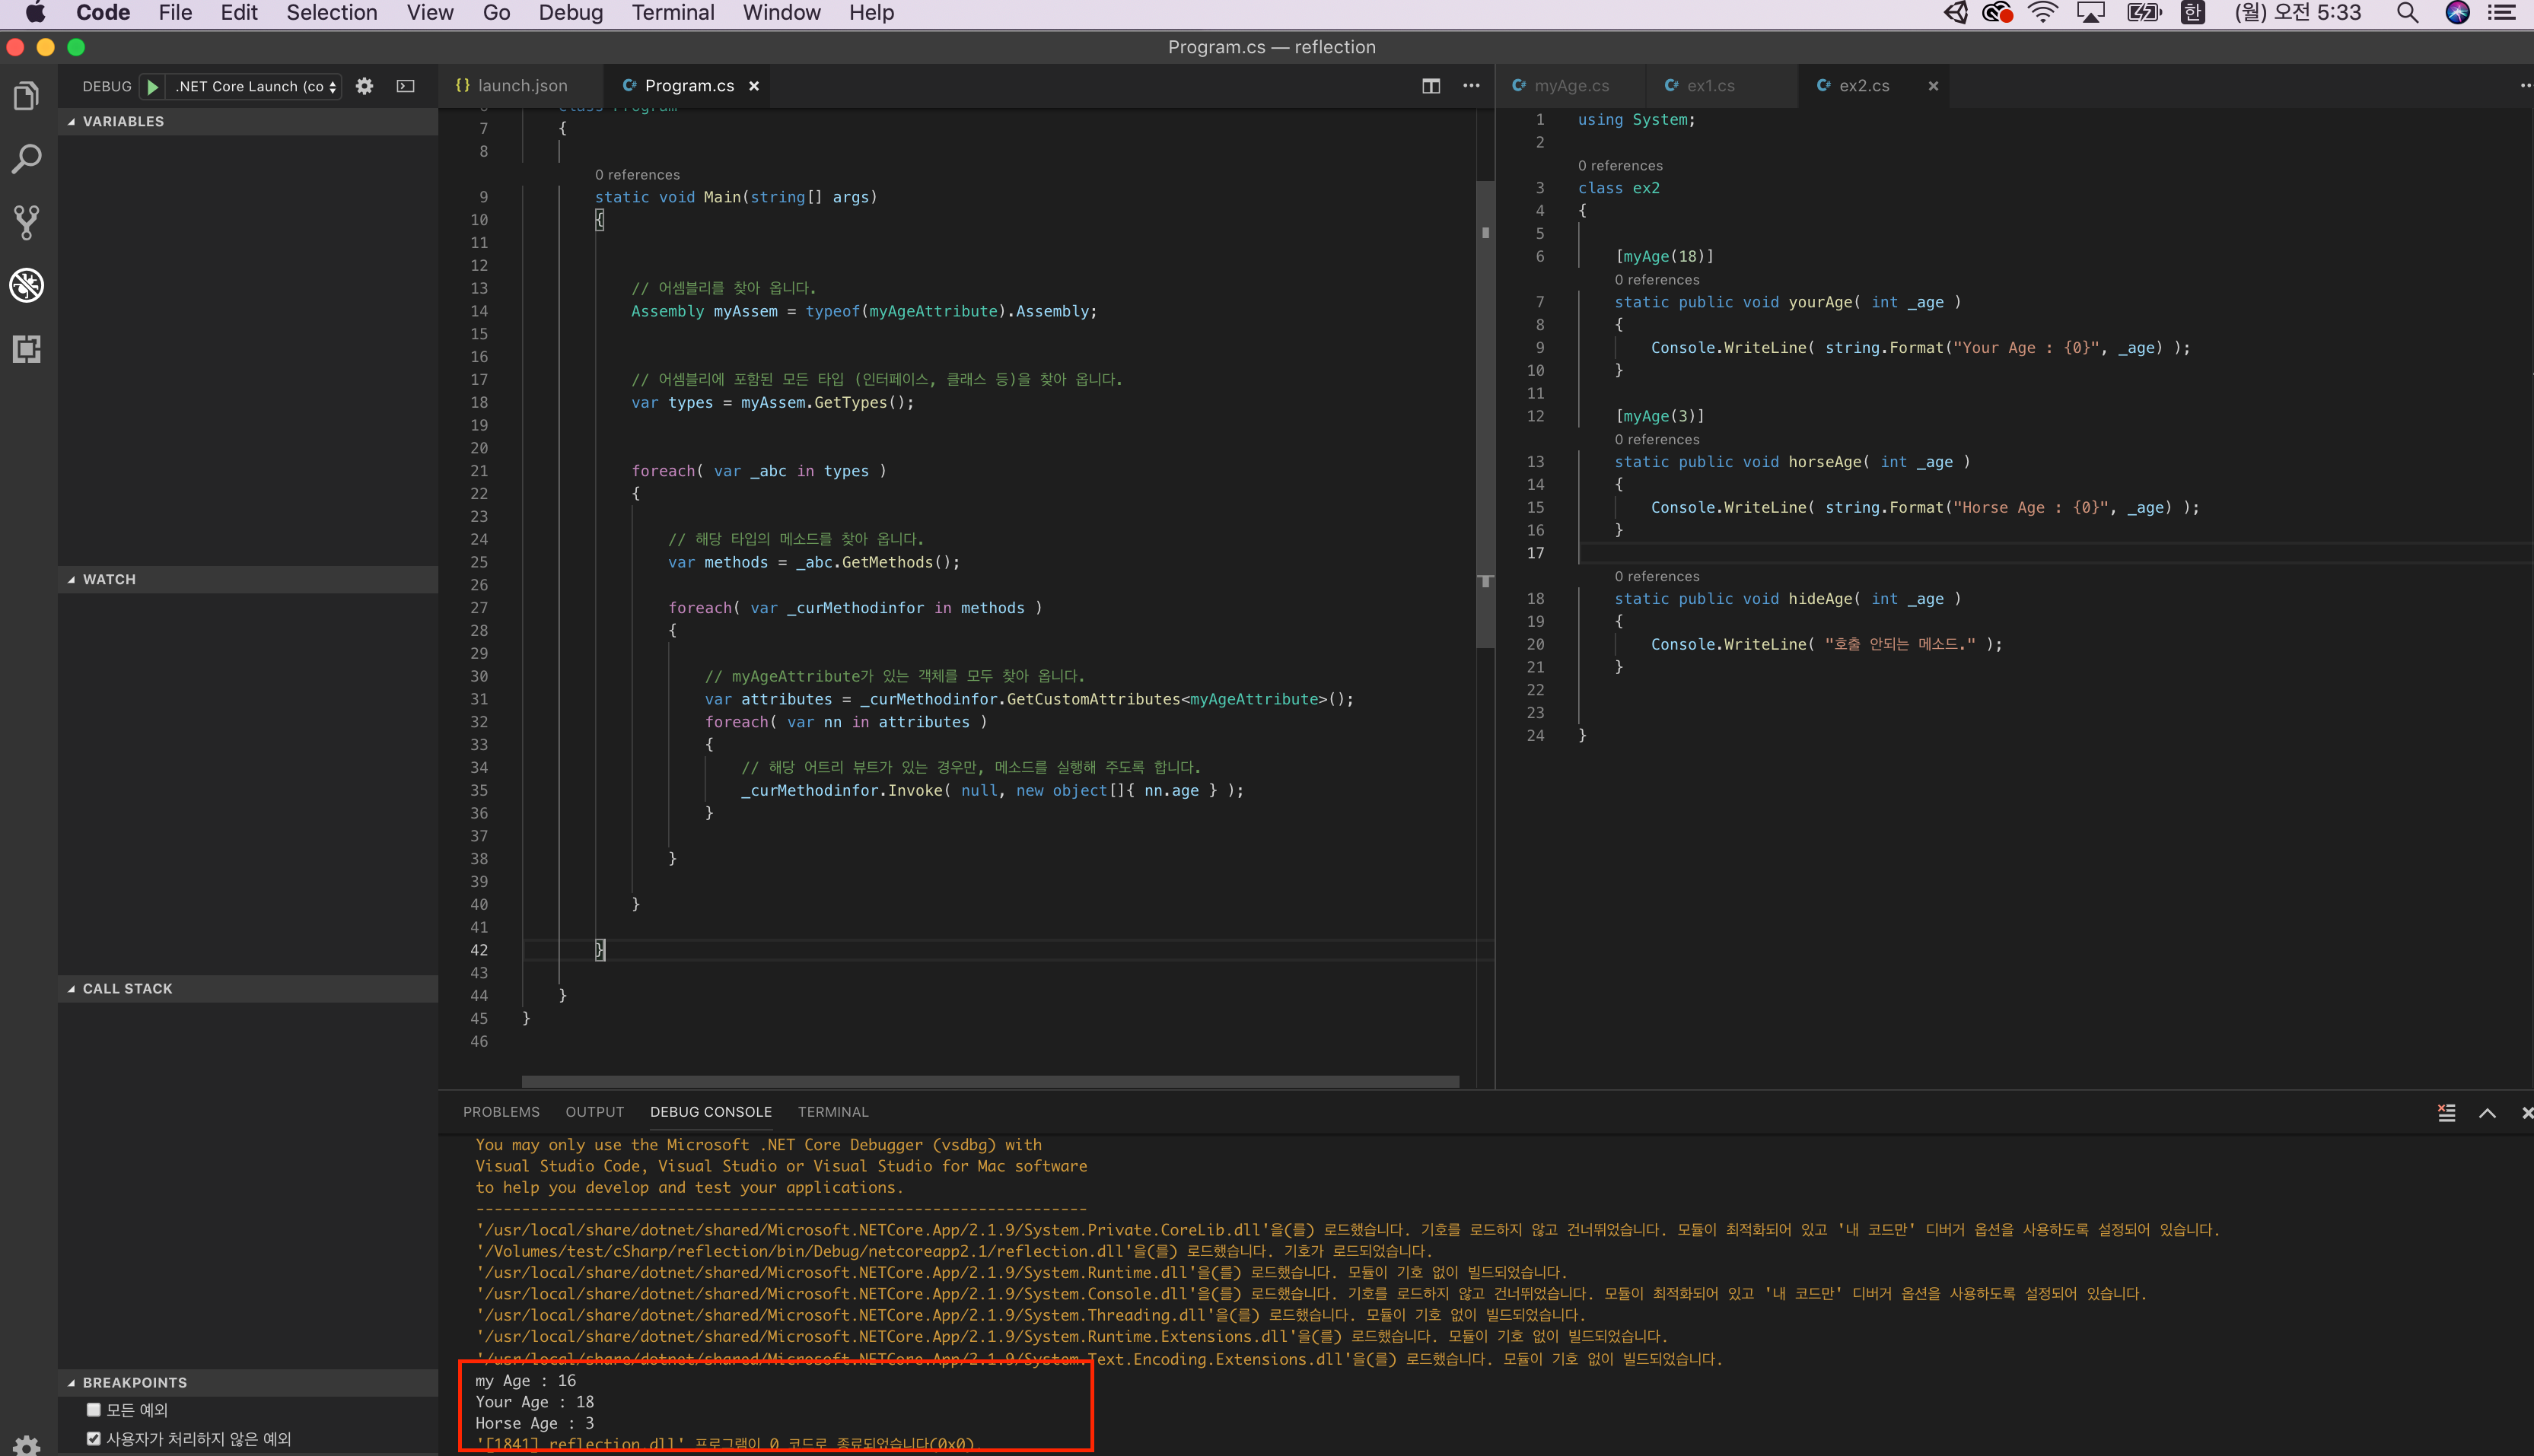This screenshot has width=2534, height=1456.
Task: Open the Extensions view icon
Action: (26, 349)
